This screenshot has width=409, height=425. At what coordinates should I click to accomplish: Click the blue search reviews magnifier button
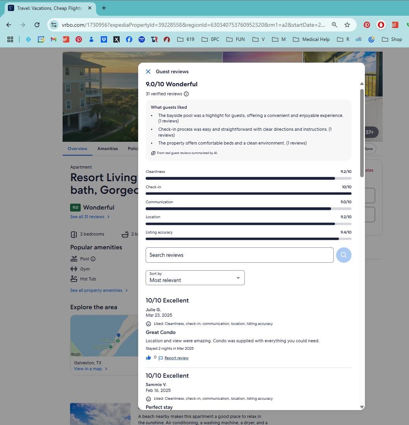pyautogui.click(x=343, y=255)
